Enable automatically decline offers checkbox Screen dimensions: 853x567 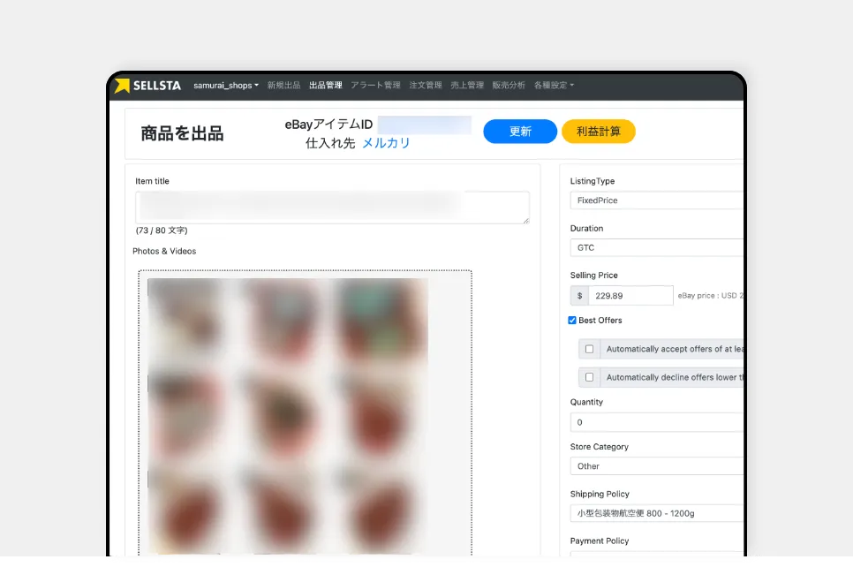click(x=589, y=377)
